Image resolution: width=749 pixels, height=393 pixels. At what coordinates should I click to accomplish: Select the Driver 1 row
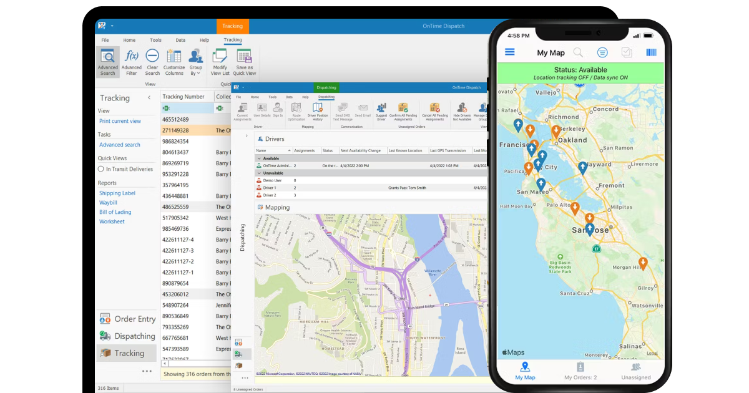tap(371, 188)
